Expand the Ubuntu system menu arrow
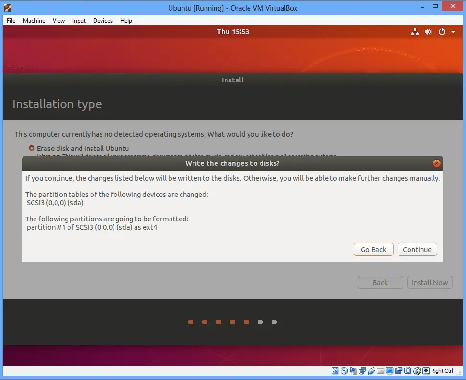 [x=453, y=32]
